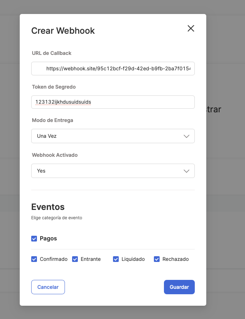
Task: Click the 'Token de Segredo' label
Action: pyautogui.click(x=54, y=87)
